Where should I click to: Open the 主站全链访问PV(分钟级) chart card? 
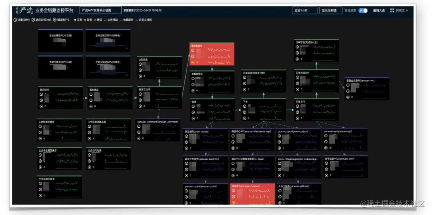108,67
